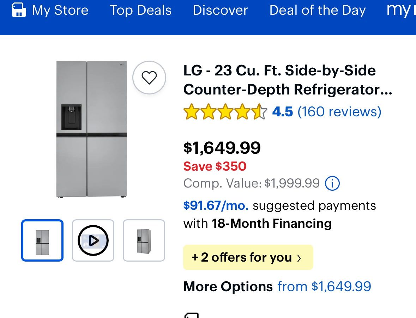Viewport: 416px width, 318px height.
Task: Click the star rating icons
Action: (x=225, y=112)
